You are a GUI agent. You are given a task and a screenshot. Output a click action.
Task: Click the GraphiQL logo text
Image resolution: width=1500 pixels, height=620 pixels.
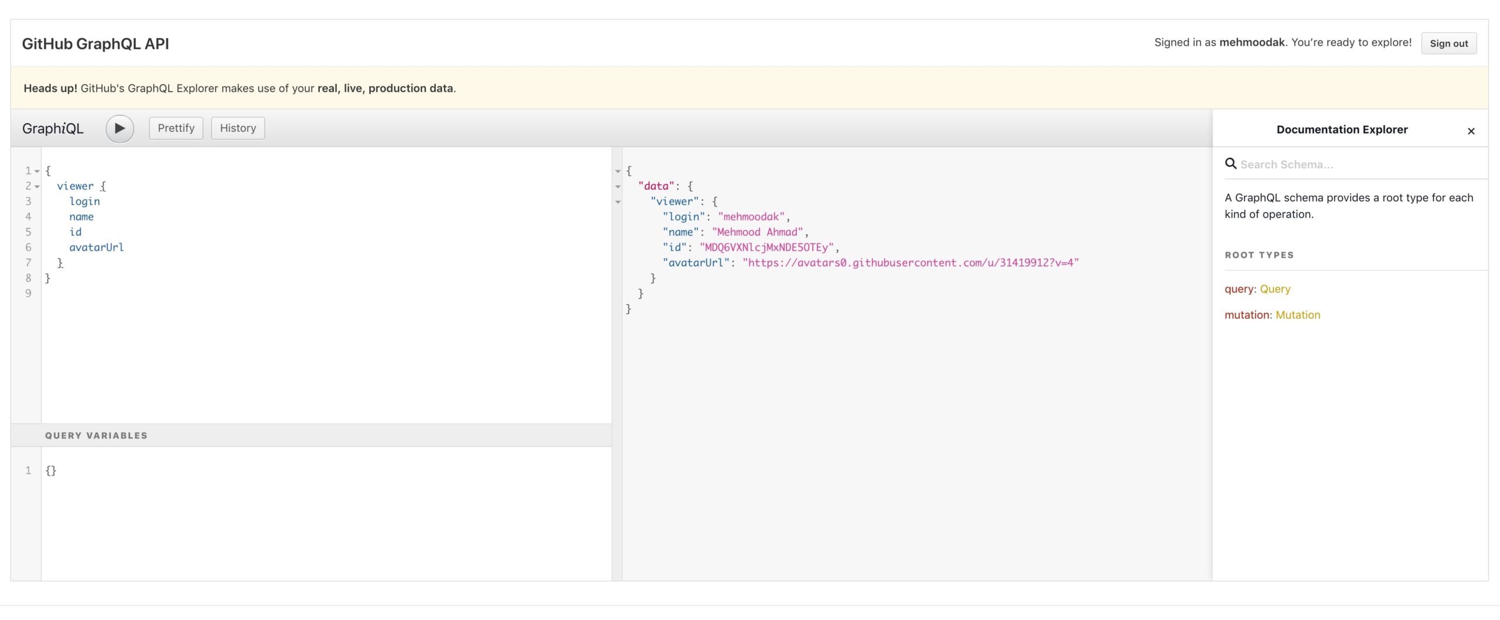(x=53, y=128)
